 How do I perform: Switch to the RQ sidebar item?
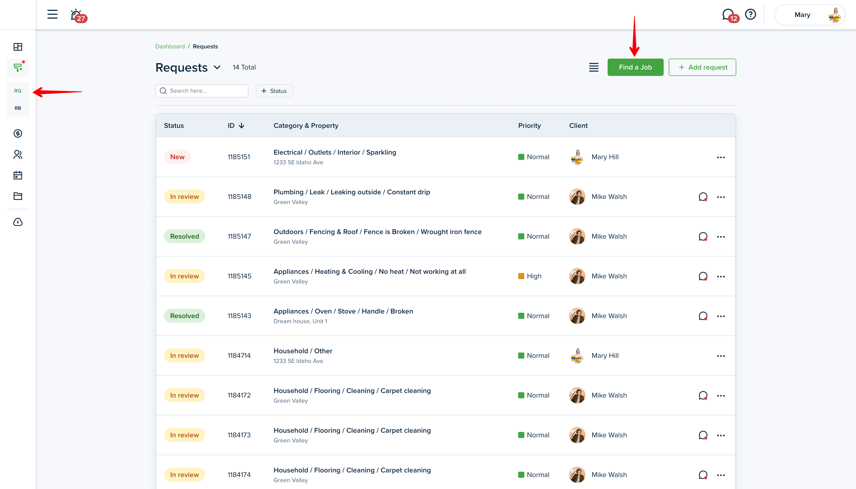(18, 91)
